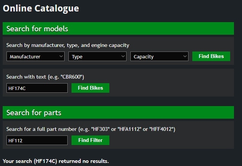Open the Capacity dropdown
This screenshot has height=166, width=242.
tap(159, 56)
